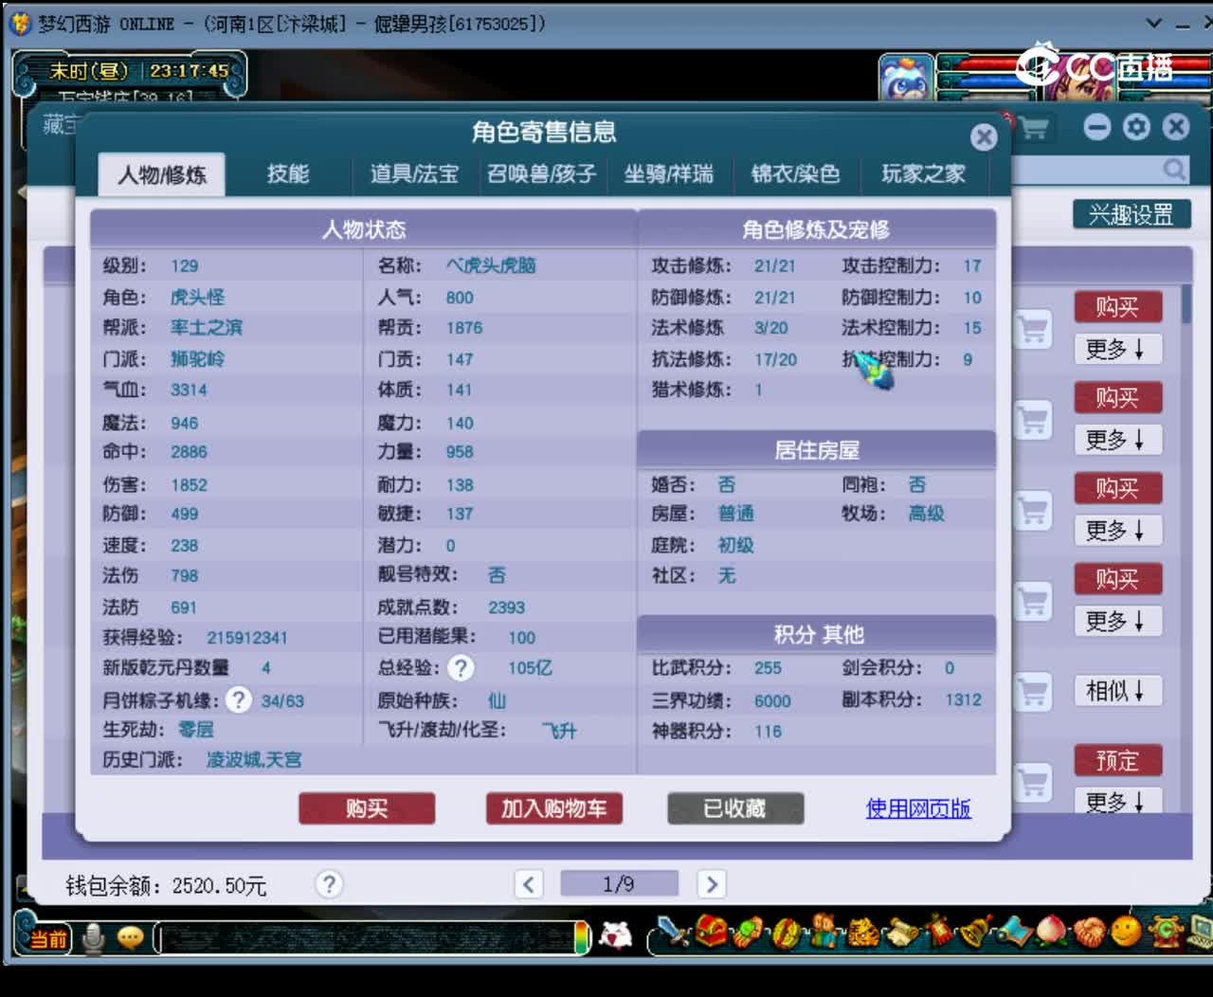The height and width of the screenshot is (997, 1213).
Task: Go to the next page arrow
Action: point(712,884)
